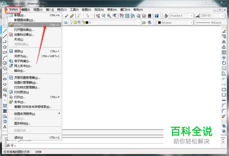229x156 pixels.
Task: Choose 另存为(A)... menu item
Action: pos(35,56)
